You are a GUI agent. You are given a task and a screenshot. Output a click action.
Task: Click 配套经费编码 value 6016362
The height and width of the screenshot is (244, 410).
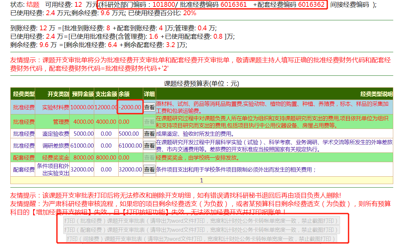point(311,5)
